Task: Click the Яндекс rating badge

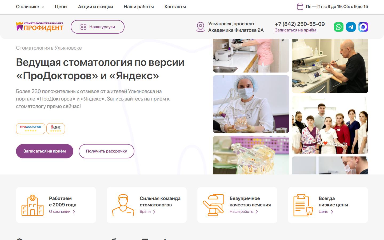Action: click(x=56, y=129)
